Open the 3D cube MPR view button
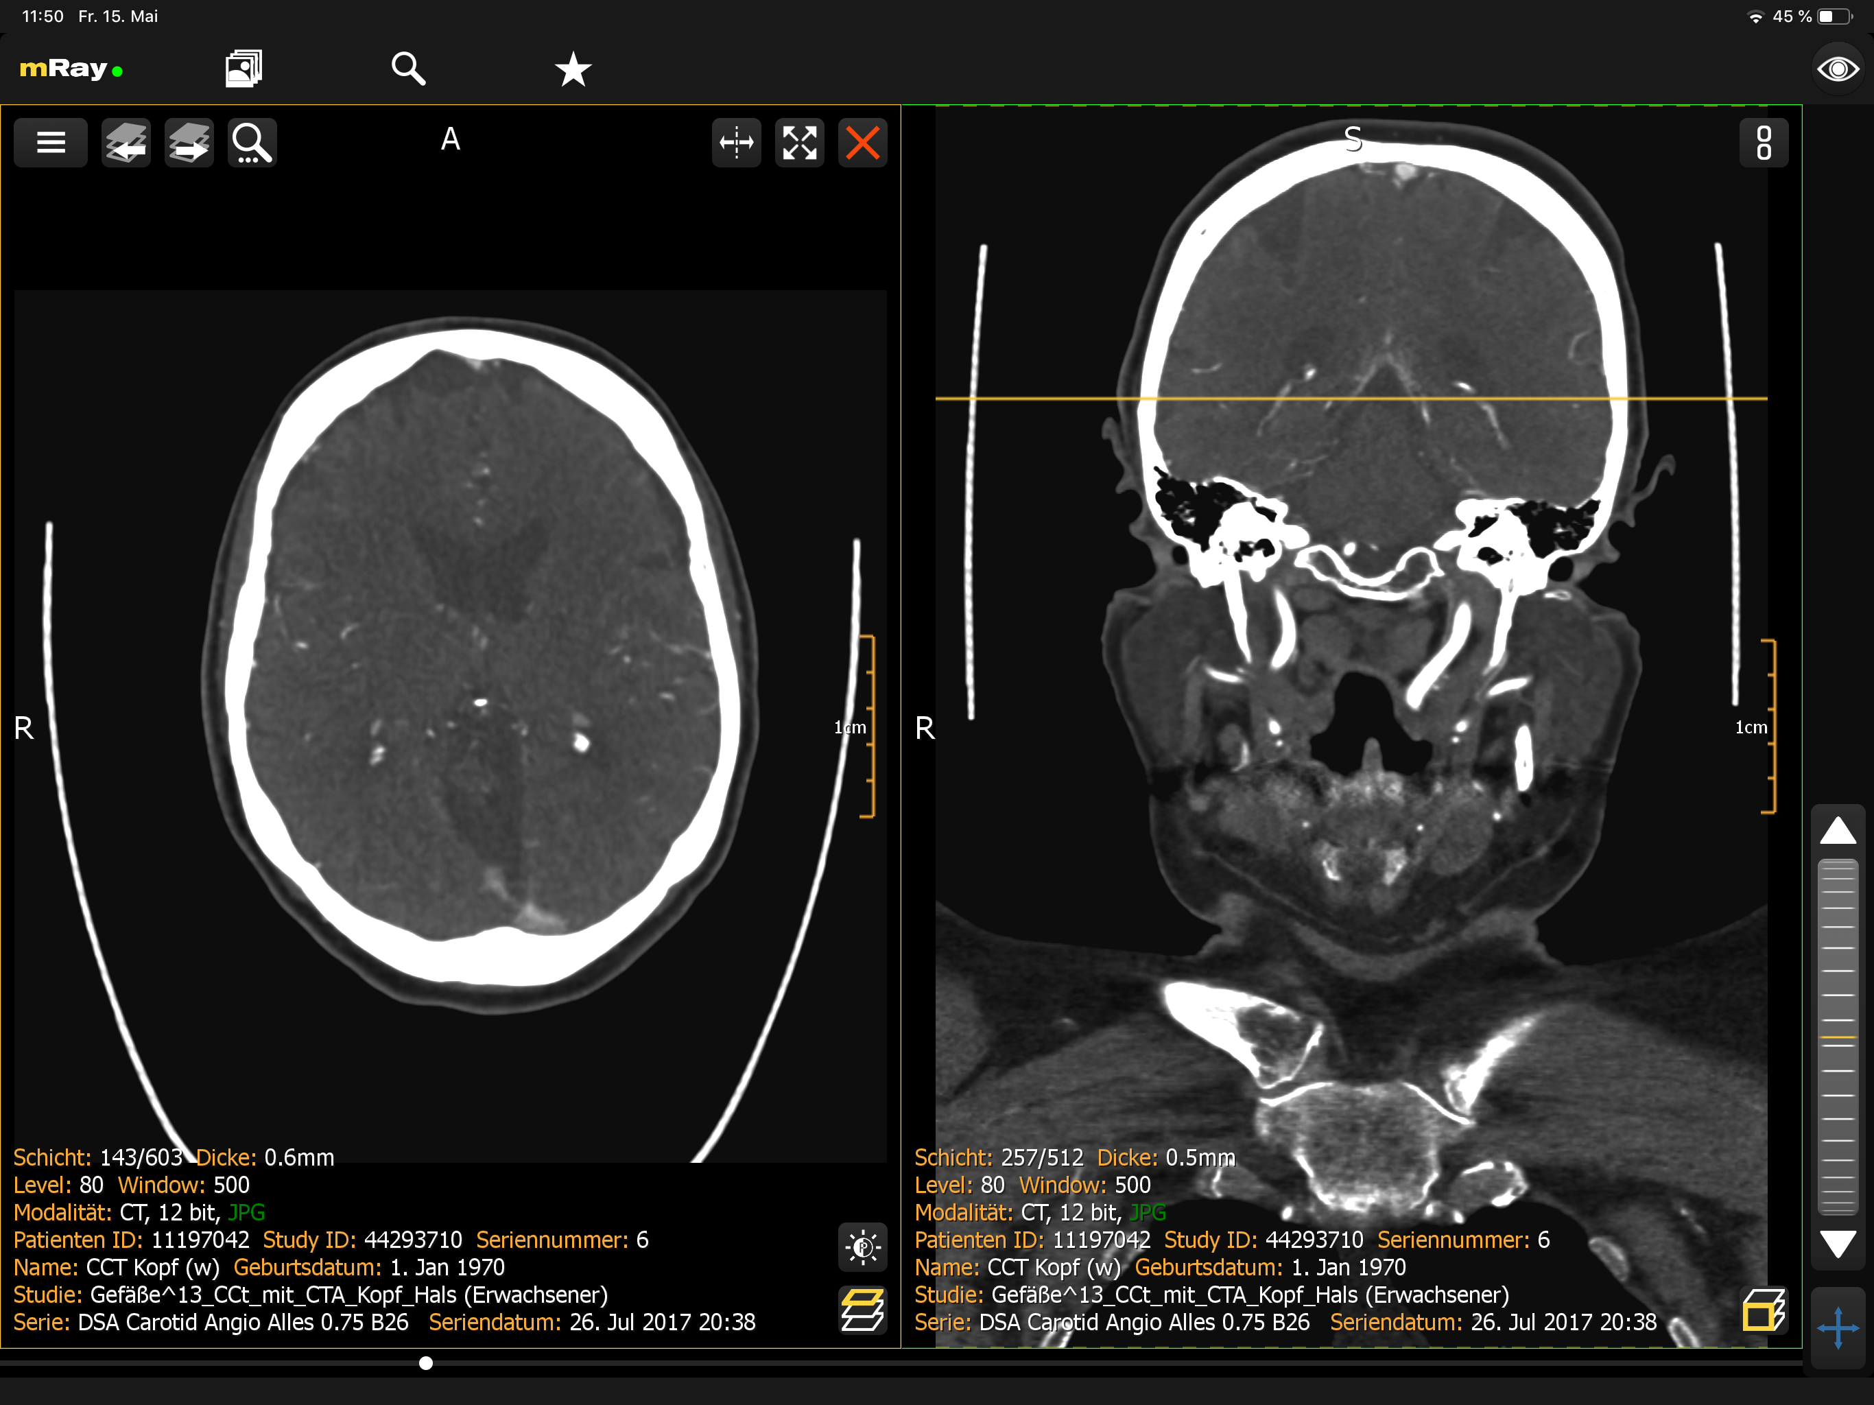The height and width of the screenshot is (1405, 1874). click(x=1763, y=1309)
